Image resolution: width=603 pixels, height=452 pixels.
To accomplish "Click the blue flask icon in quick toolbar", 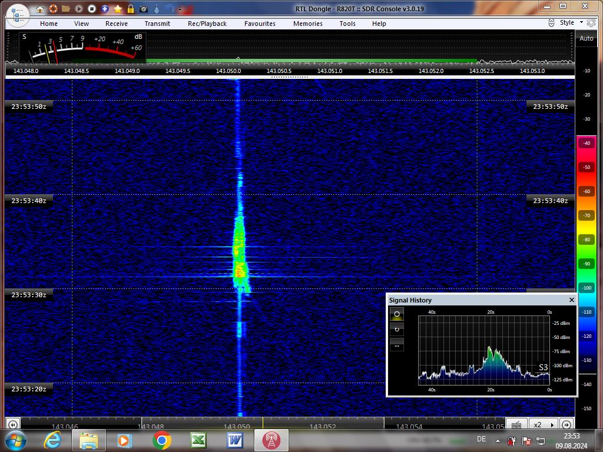I will (x=157, y=8).
